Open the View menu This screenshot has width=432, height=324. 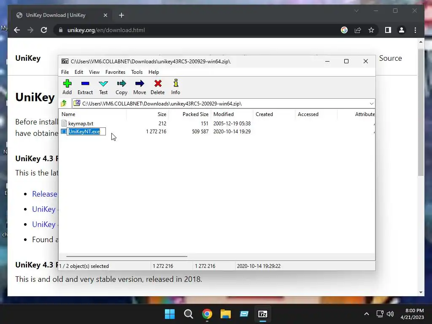click(94, 72)
